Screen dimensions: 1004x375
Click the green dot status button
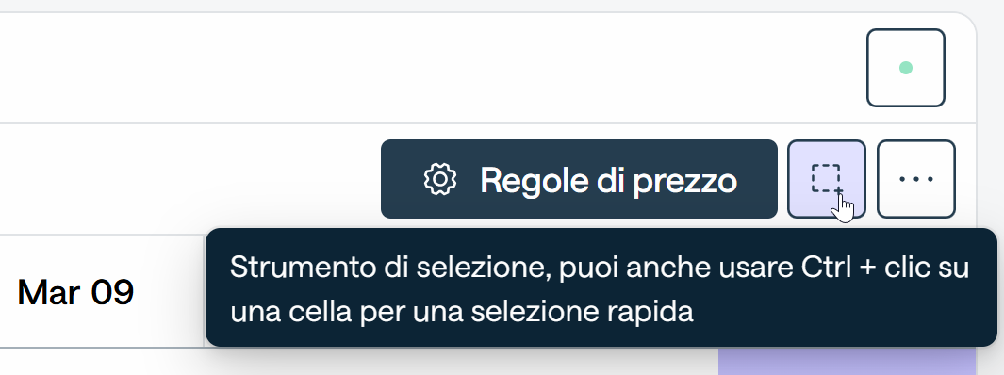pyautogui.click(x=905, y=68)
